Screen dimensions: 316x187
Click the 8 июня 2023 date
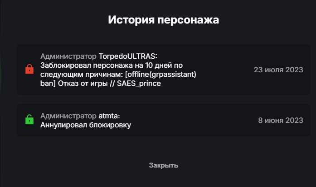pos(280,120)
